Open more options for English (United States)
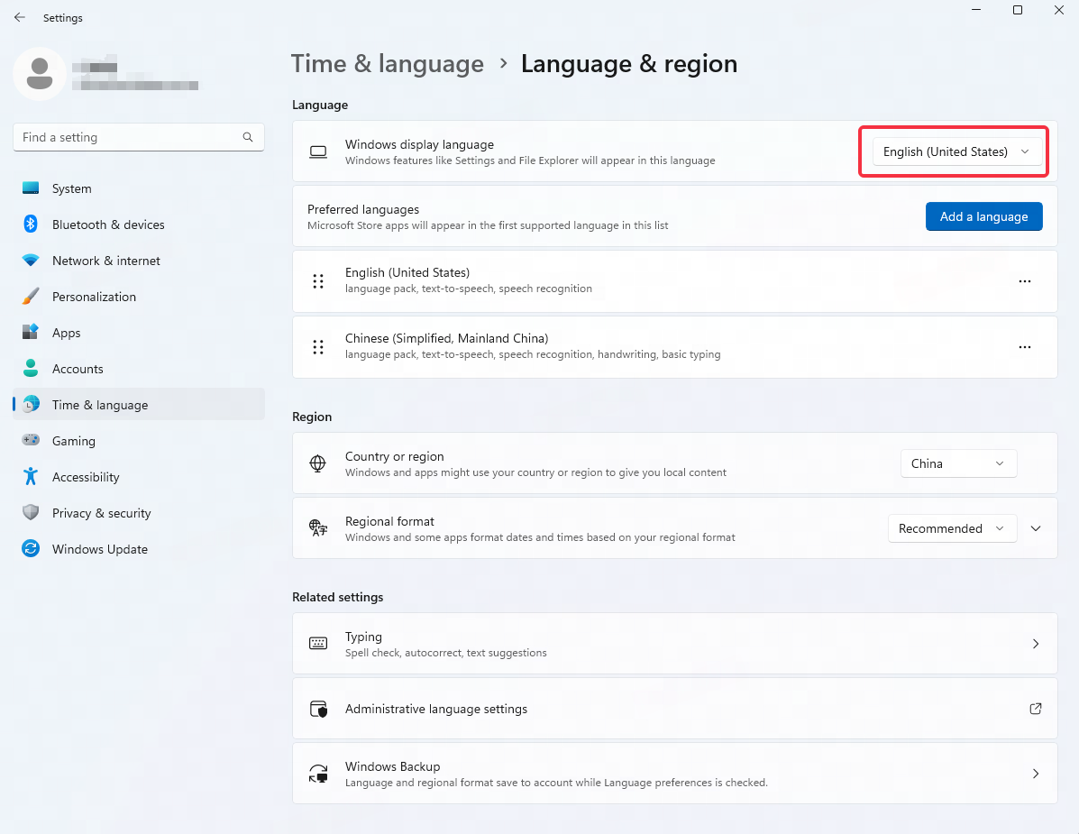The image size is (1079, 834). click(1024, 281)
